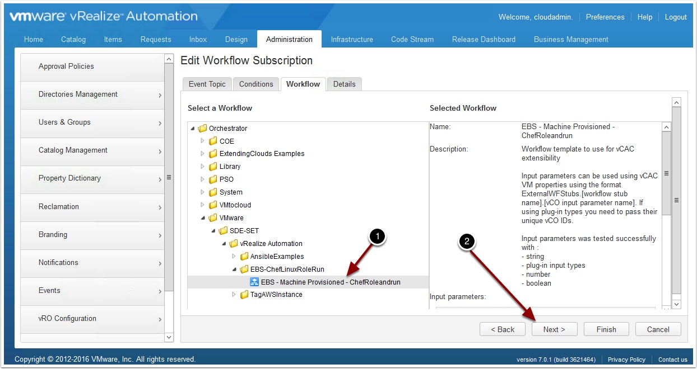
Task: Click the AnsibleExamples folder icon
Action: coord(244,257)
